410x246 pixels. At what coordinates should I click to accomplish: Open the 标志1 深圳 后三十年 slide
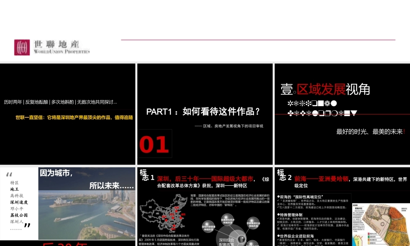(205, 207)
